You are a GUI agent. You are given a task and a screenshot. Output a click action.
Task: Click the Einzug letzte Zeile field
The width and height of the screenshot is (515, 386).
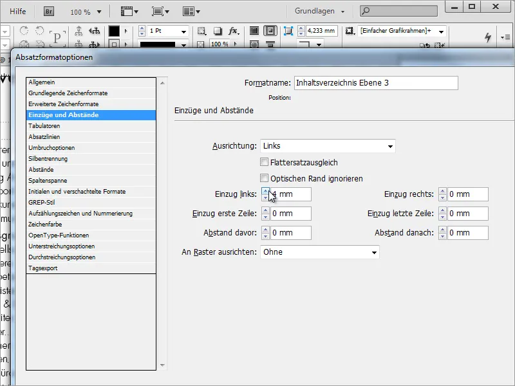pyautogui.click(x=468, y=214)
